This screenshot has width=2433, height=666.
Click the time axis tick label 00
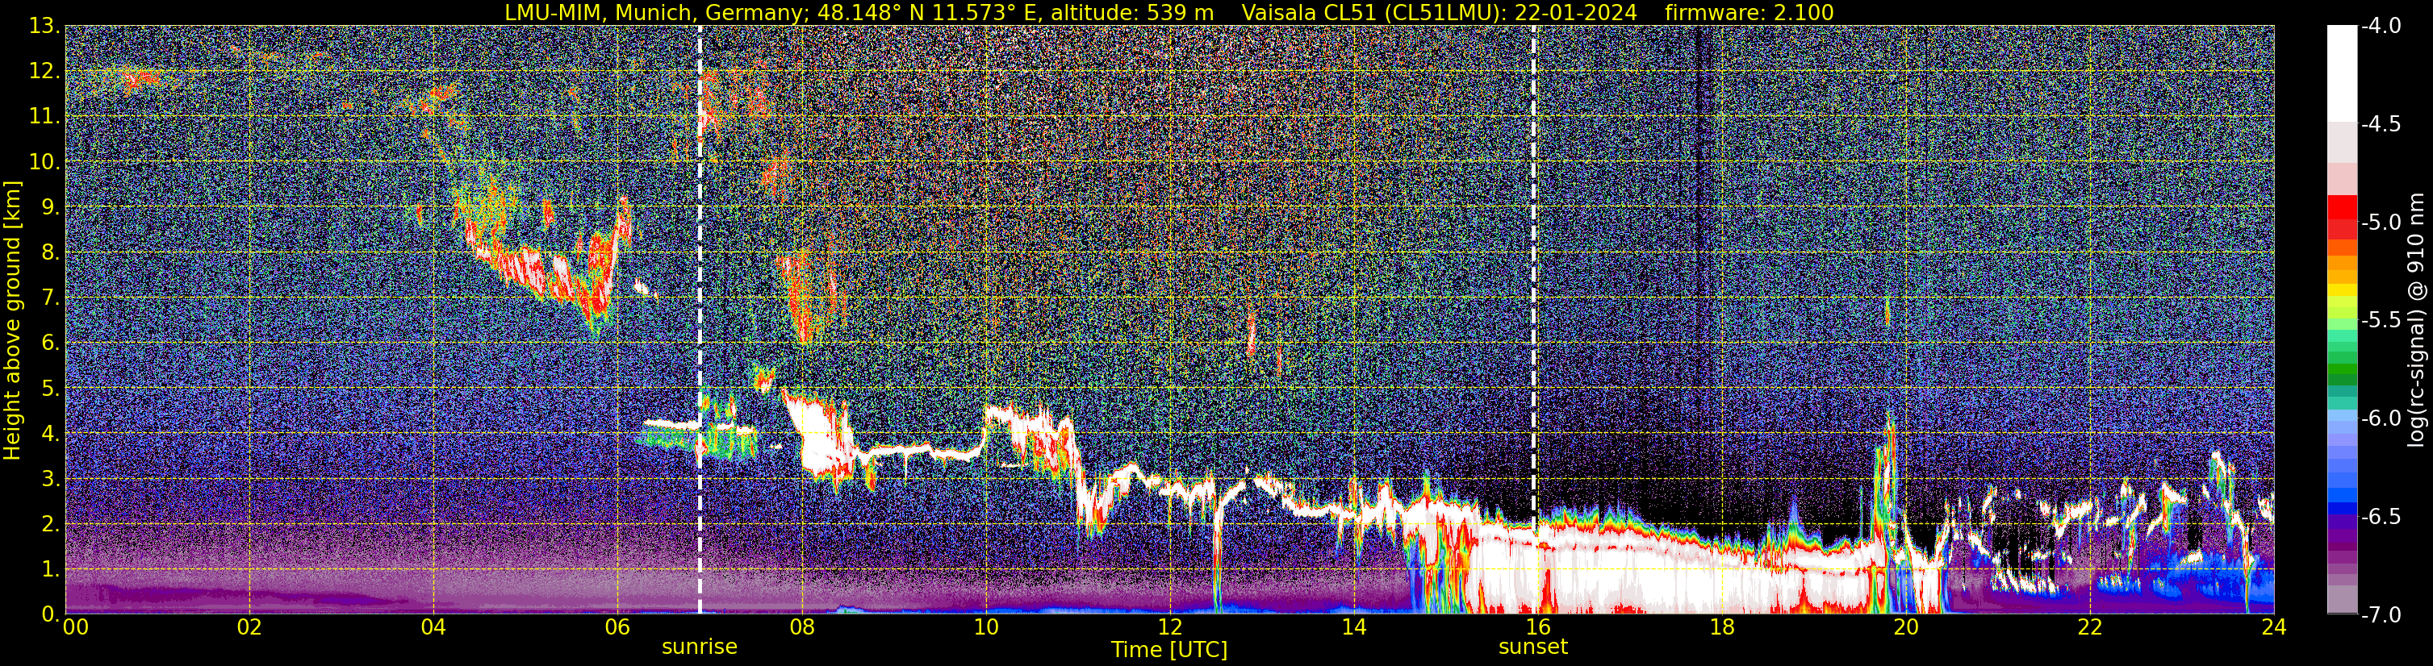click(76, 627)
